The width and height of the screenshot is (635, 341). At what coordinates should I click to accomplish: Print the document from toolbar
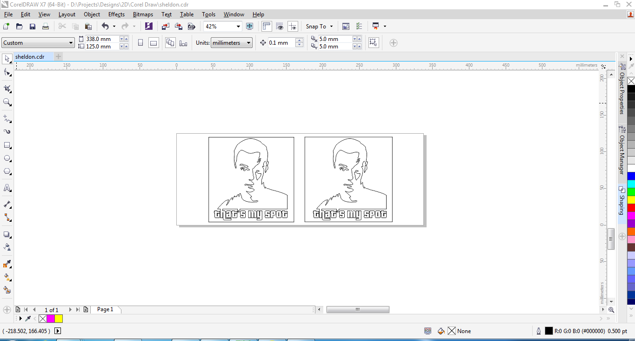46,27
